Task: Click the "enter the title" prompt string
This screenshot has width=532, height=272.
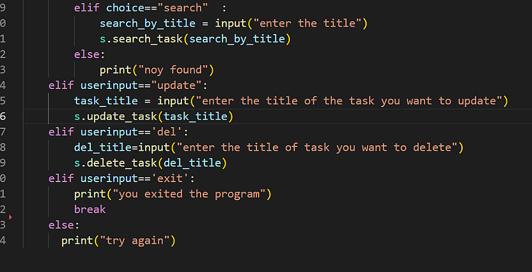Action: 309,23
